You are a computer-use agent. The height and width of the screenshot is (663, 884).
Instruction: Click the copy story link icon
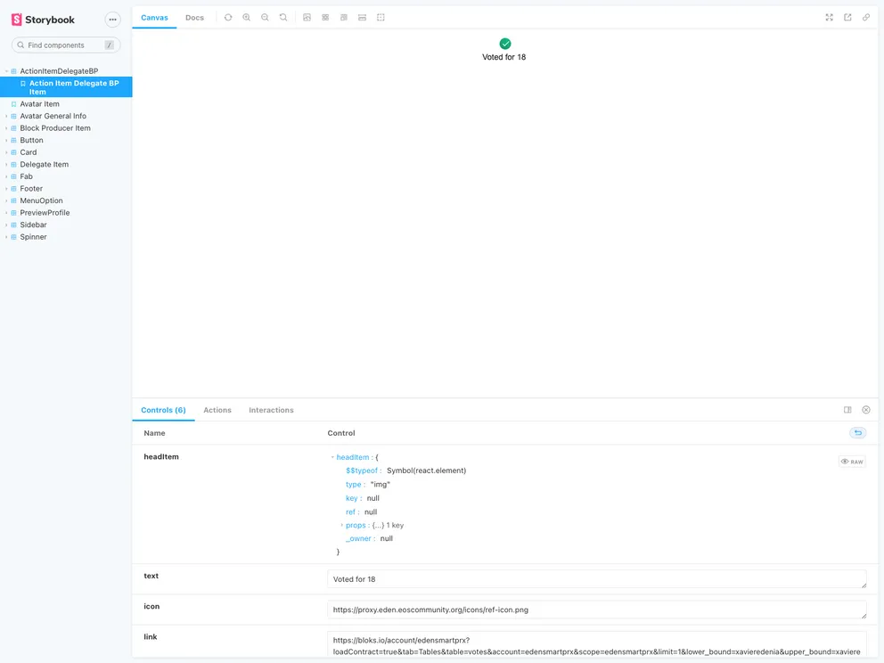click(x=866, y=17)
